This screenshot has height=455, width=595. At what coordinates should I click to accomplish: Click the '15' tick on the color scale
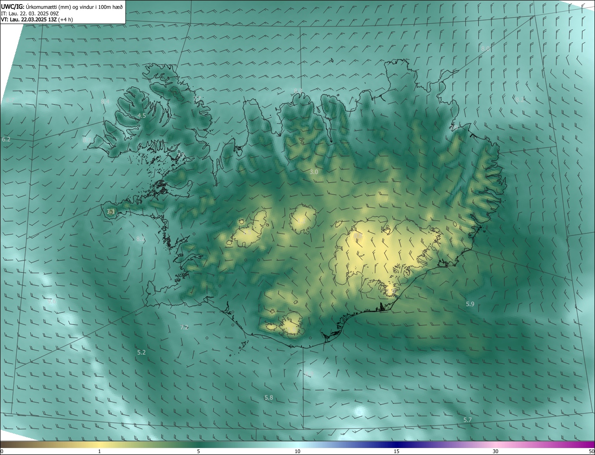pyautogui.click(x=397, y=451)
